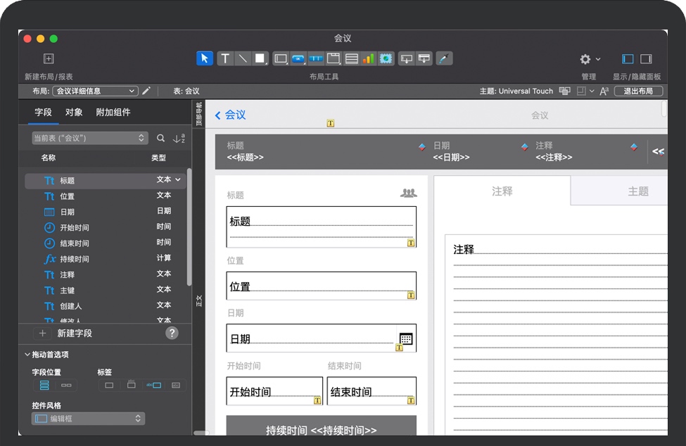Image resolution: width=686 pixels, height=446 pixels.
Task: Click the New Layout/Report plus icon
Action: [x=49, y=59]
